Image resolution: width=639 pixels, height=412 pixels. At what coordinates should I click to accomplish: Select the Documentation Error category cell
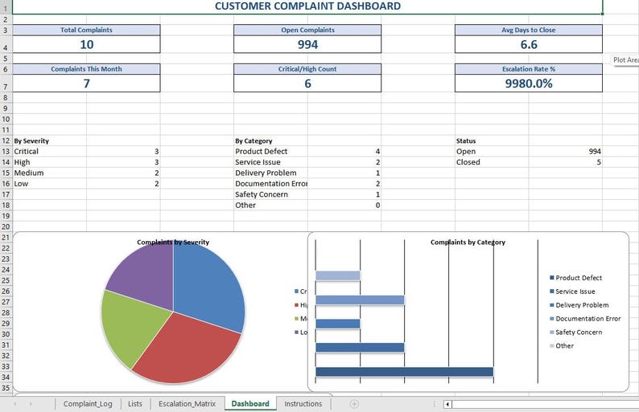pos(270,184)
